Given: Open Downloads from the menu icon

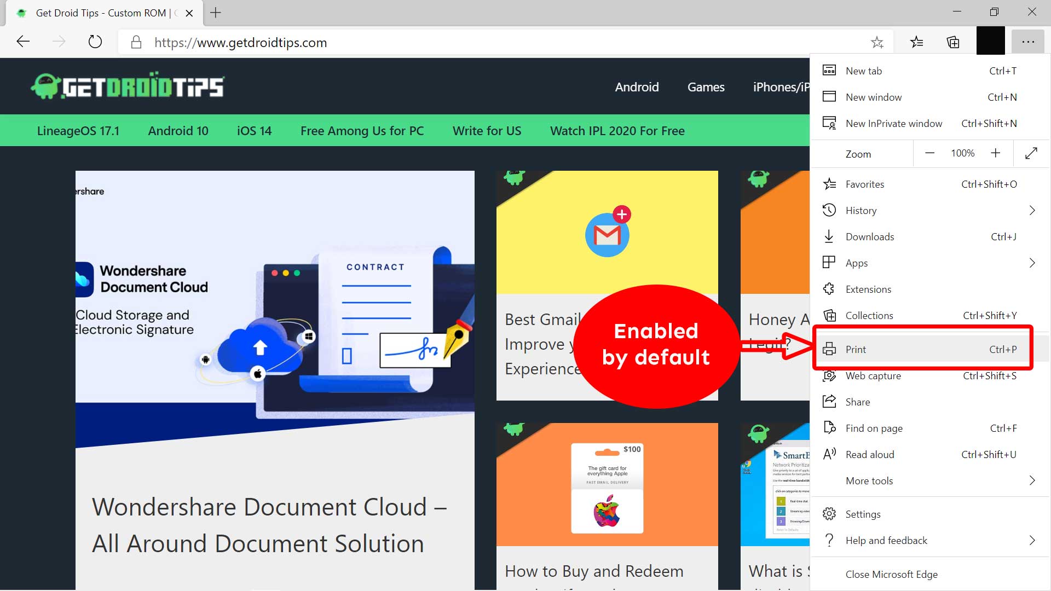Looking at the screenshot, I should point(829,236).
